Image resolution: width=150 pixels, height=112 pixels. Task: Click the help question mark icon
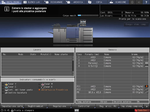click(146, 2)
